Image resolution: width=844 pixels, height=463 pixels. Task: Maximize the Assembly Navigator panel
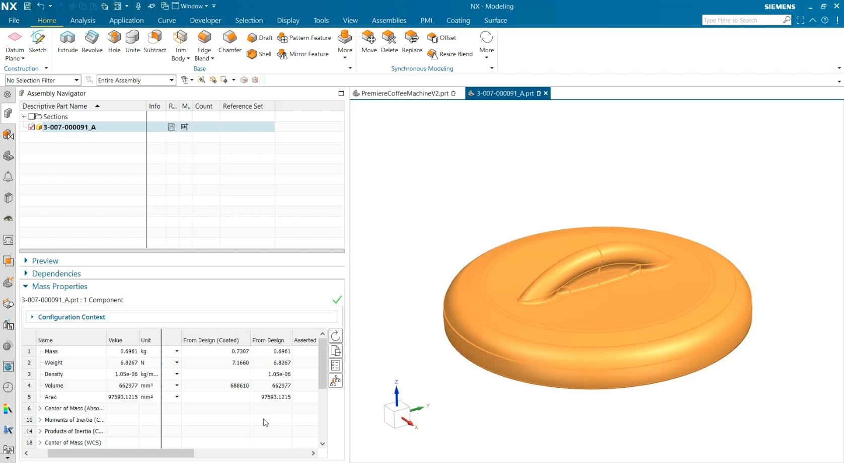click(341, 94)
